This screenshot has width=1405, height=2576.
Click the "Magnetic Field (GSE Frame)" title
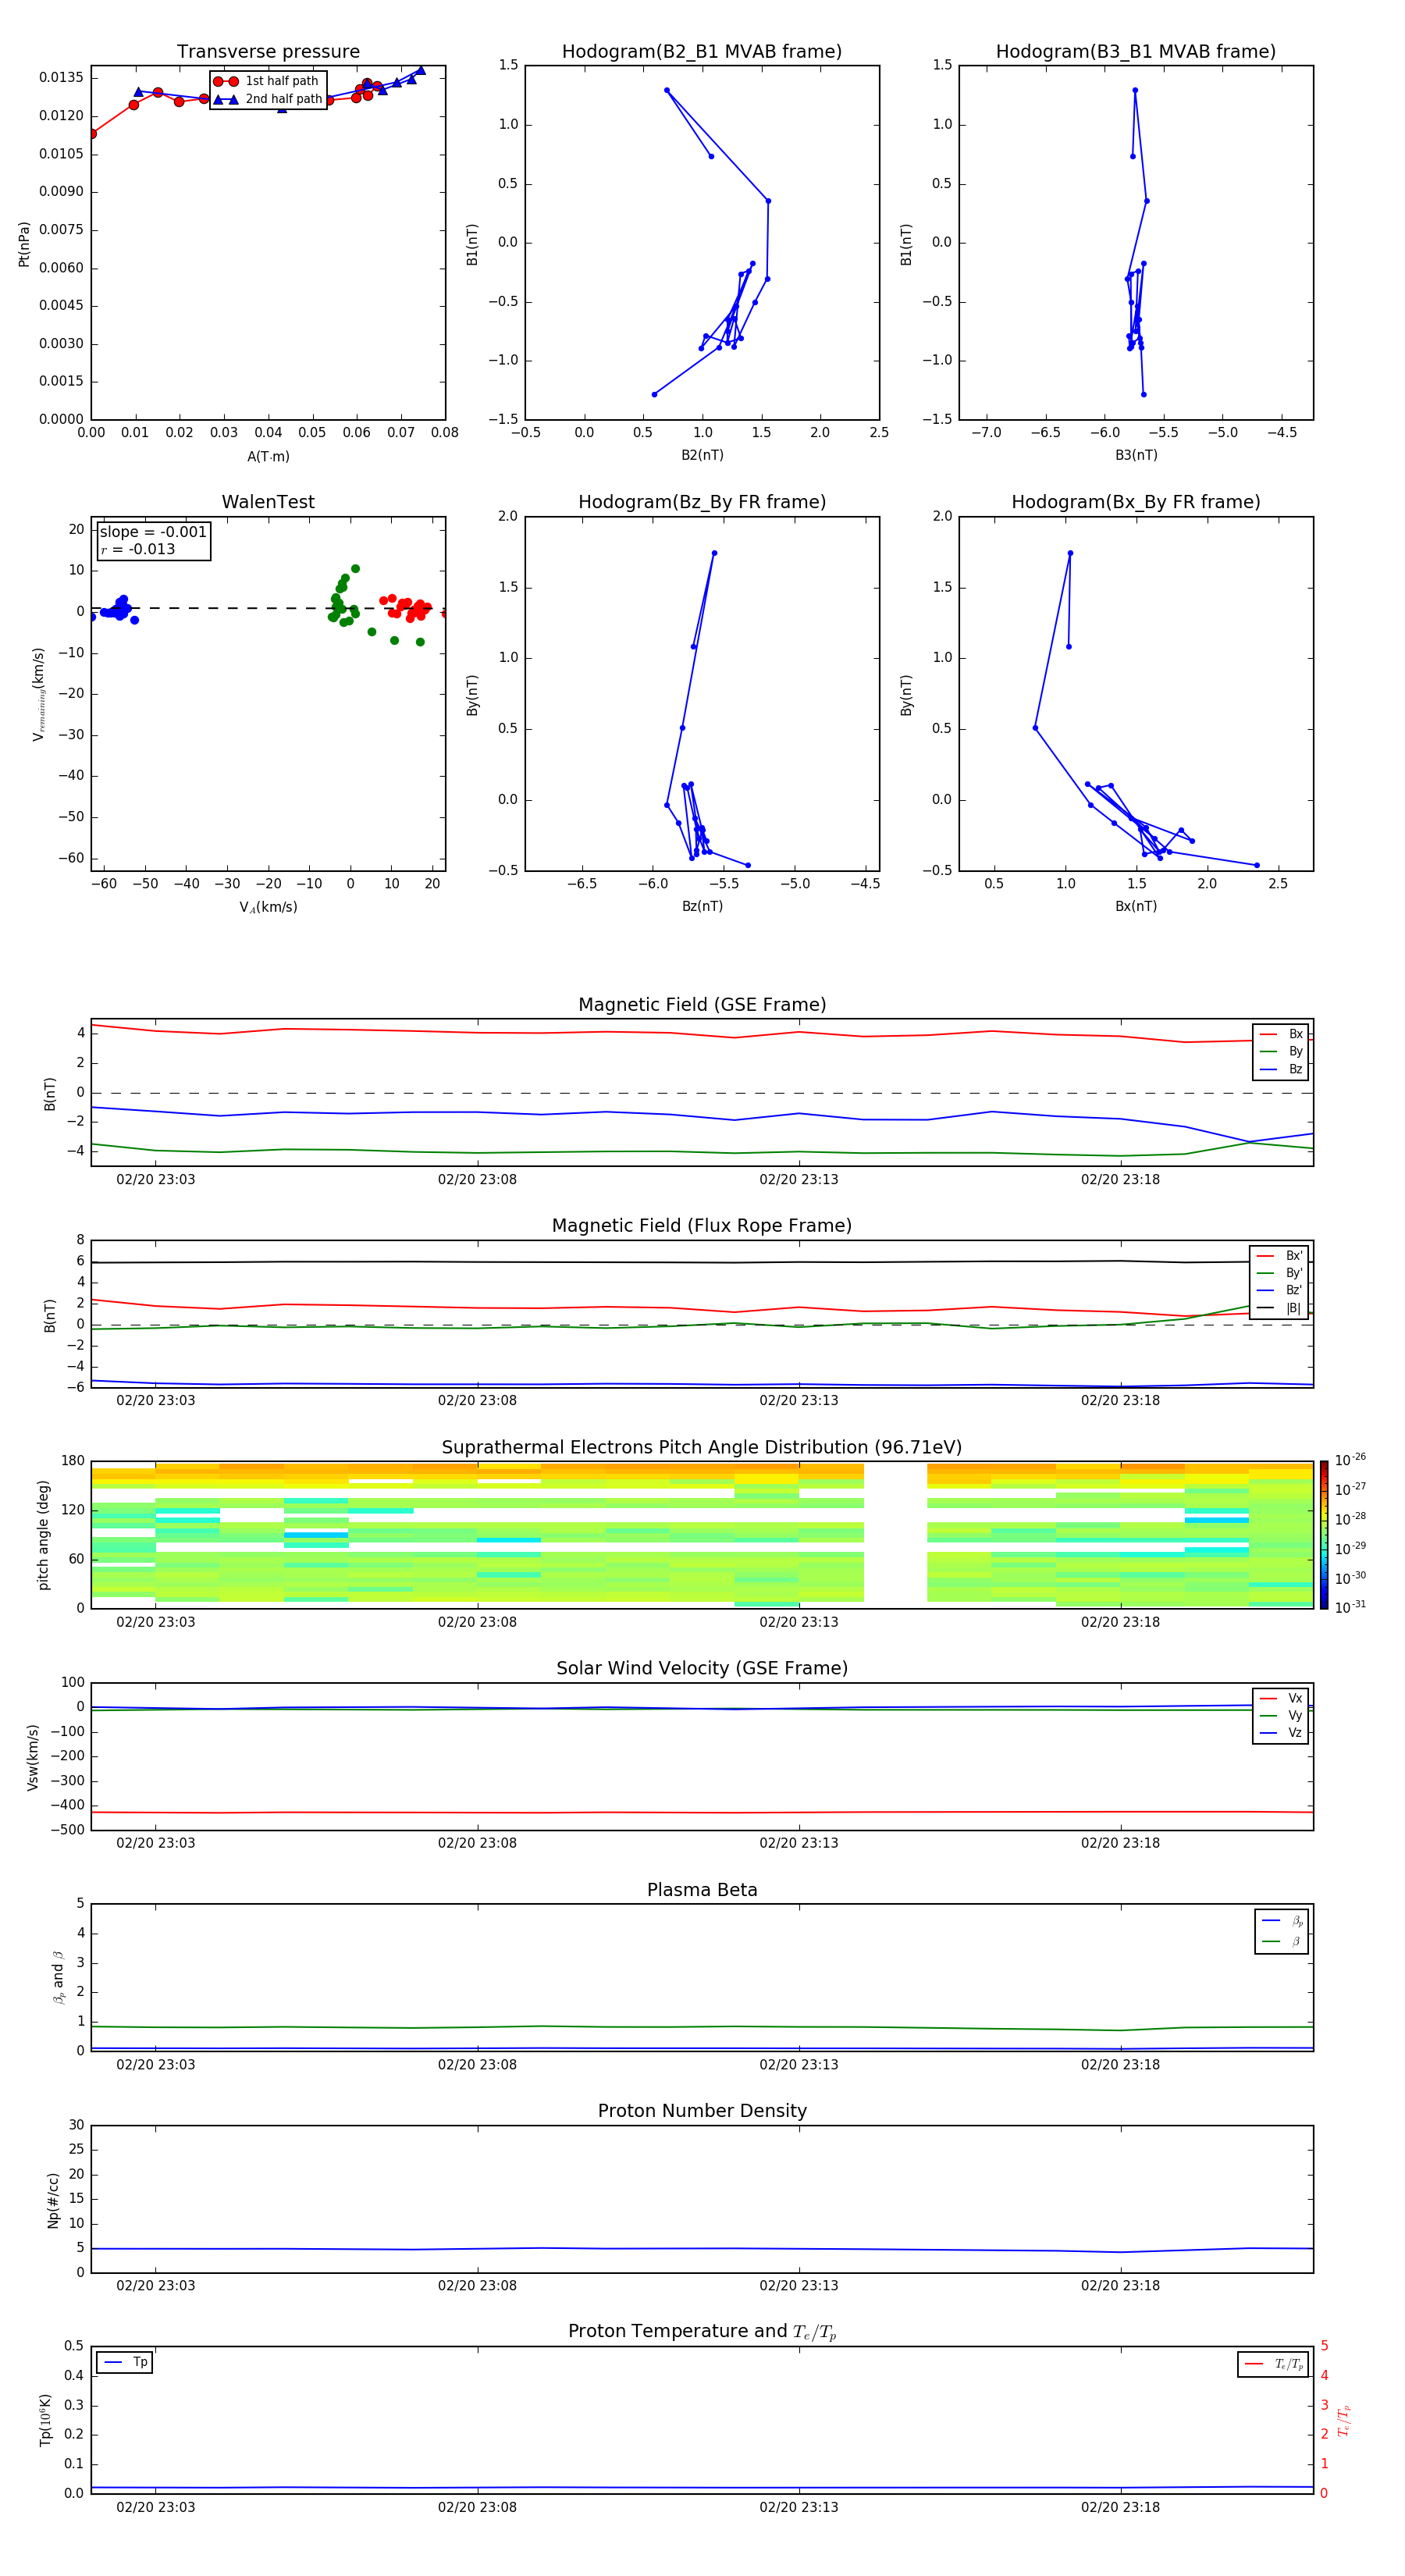(x=702, y=1005)
